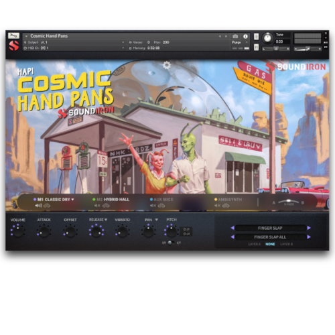Select next preset right of Finger Slap All
335x335 pixels.
point(309,237)
